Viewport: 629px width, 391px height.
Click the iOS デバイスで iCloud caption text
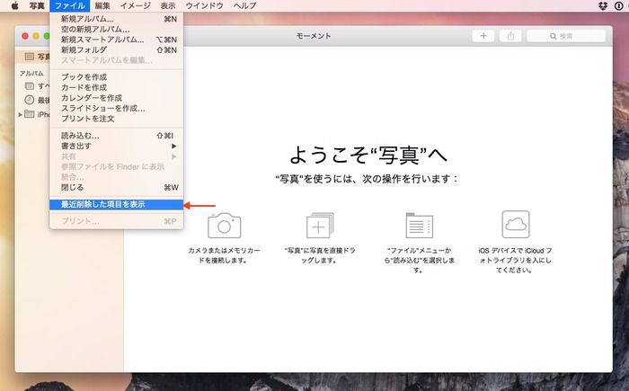pyautogui.click(x=515, y=260)
